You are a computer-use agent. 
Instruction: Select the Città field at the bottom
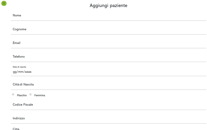click(x=109, y=128)
